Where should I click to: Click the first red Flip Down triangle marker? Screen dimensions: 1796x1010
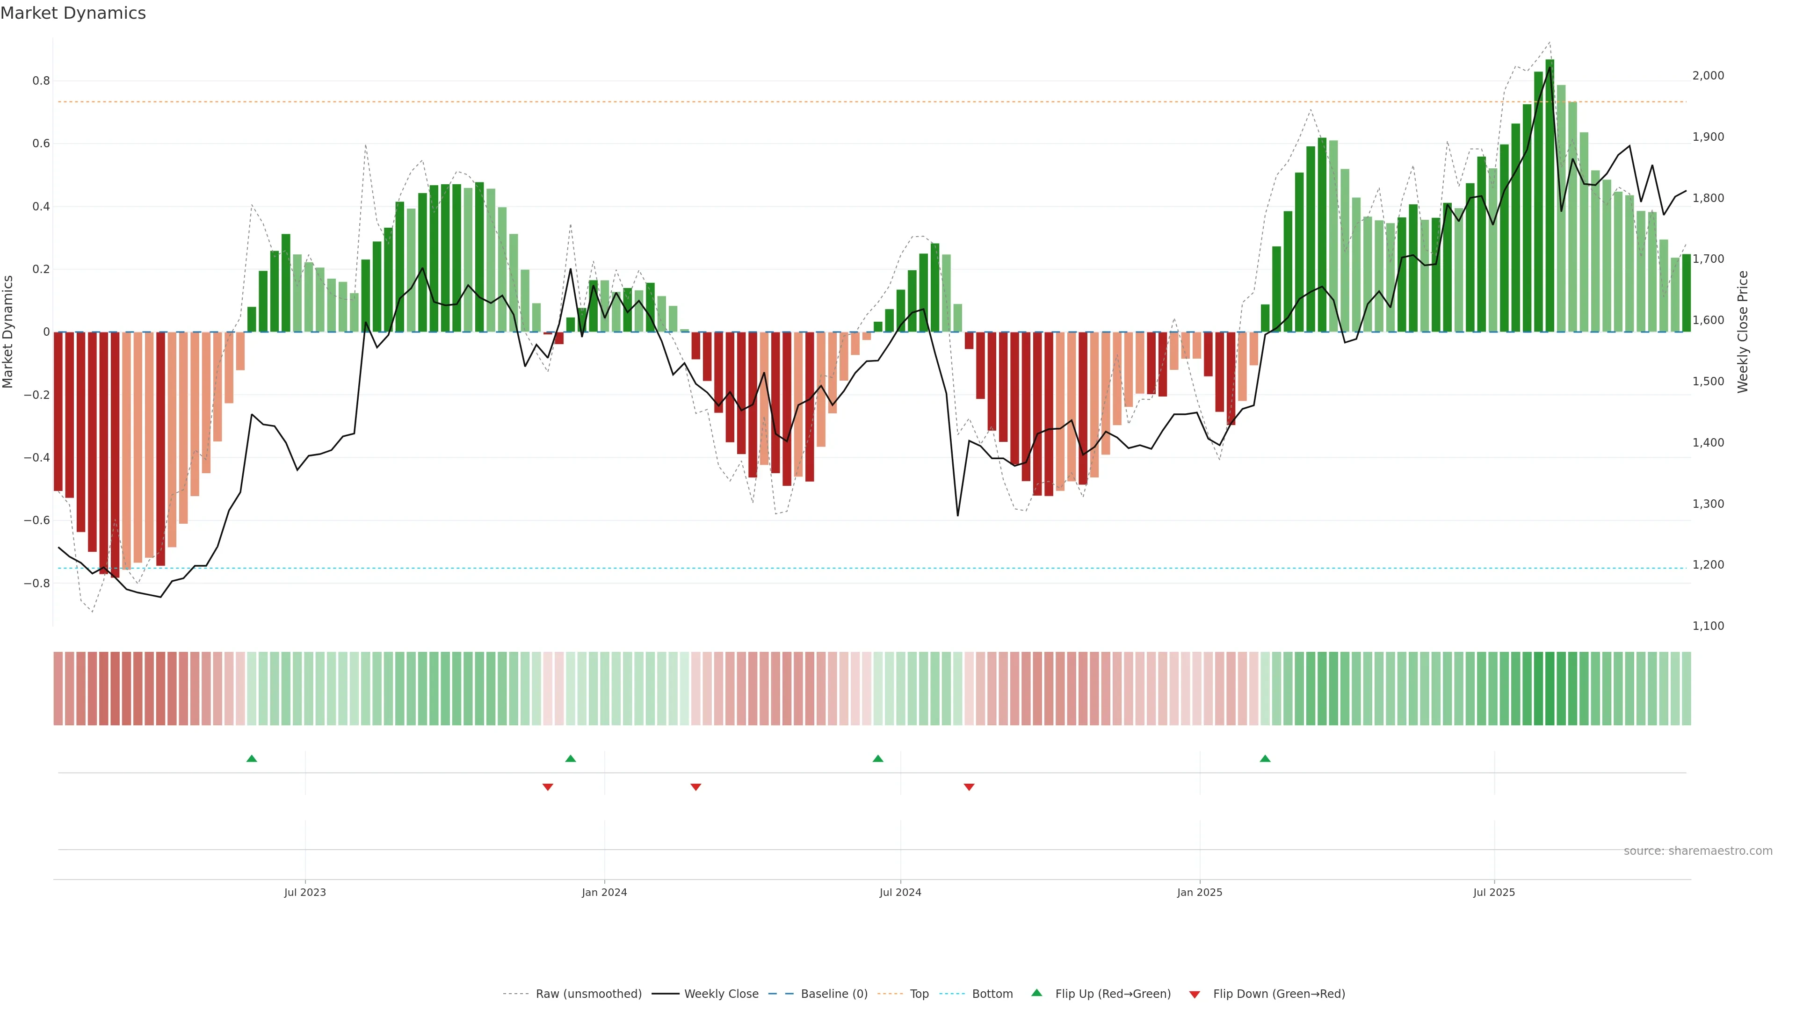(x=547, y=787)
